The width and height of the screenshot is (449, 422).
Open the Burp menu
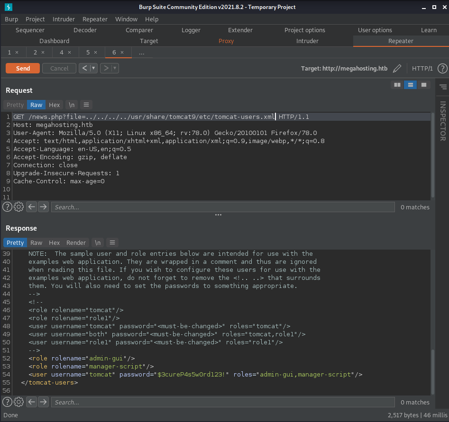[11, 19]
